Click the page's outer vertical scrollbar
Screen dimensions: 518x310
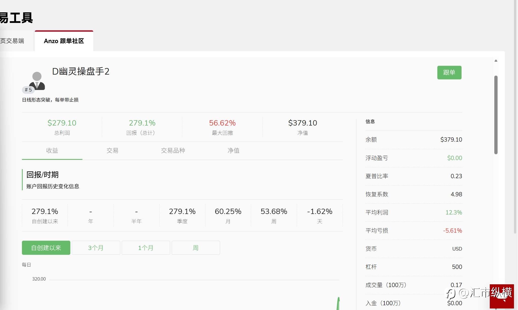(515, 116)
